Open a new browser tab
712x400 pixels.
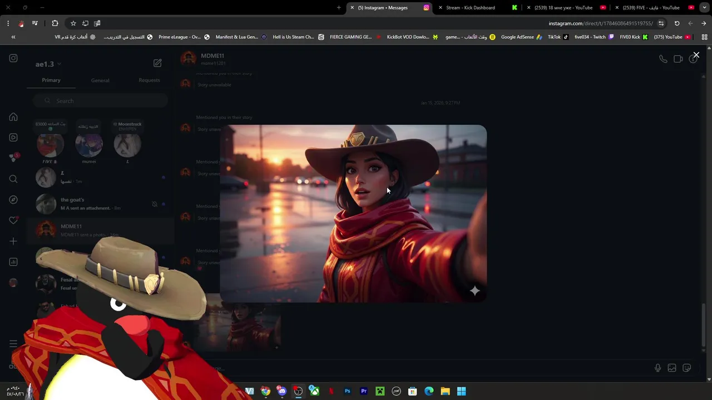point(339,8)
